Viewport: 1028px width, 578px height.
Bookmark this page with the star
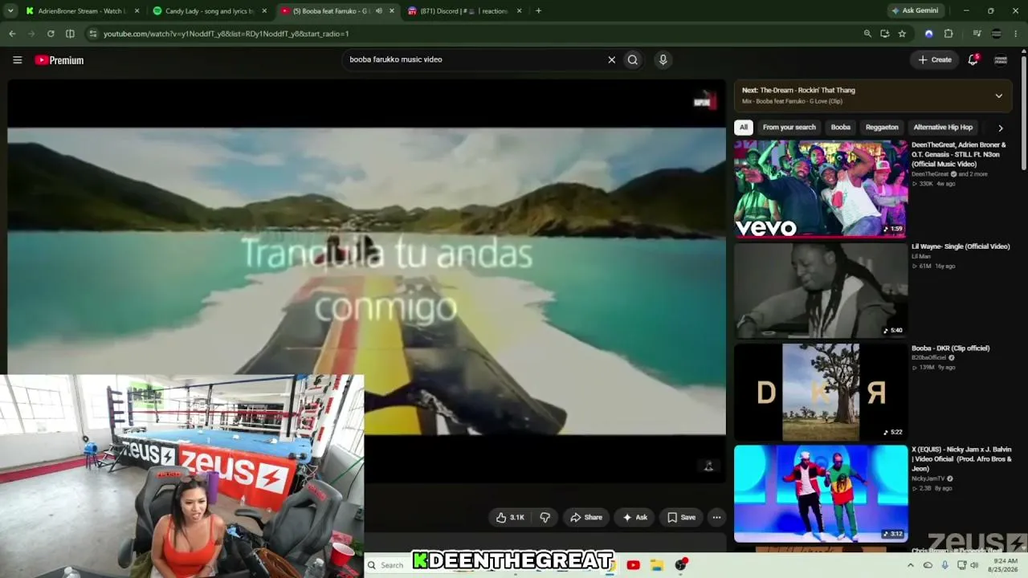[x=902, y=34]
